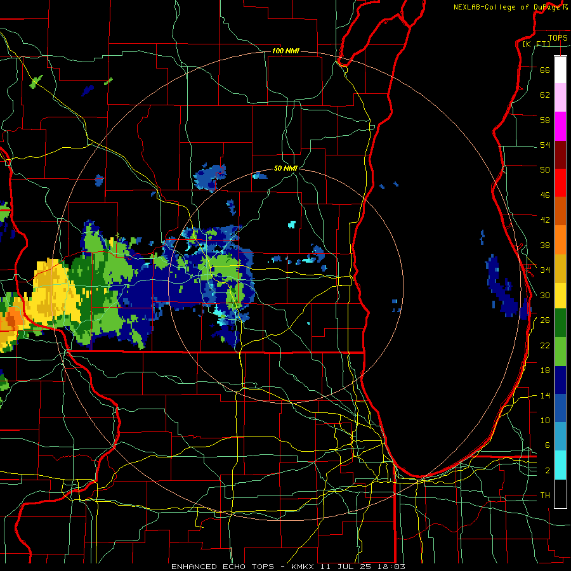Click the dark green legend swatch
Viewport: 571px width, 571px height.
(560, 323)
